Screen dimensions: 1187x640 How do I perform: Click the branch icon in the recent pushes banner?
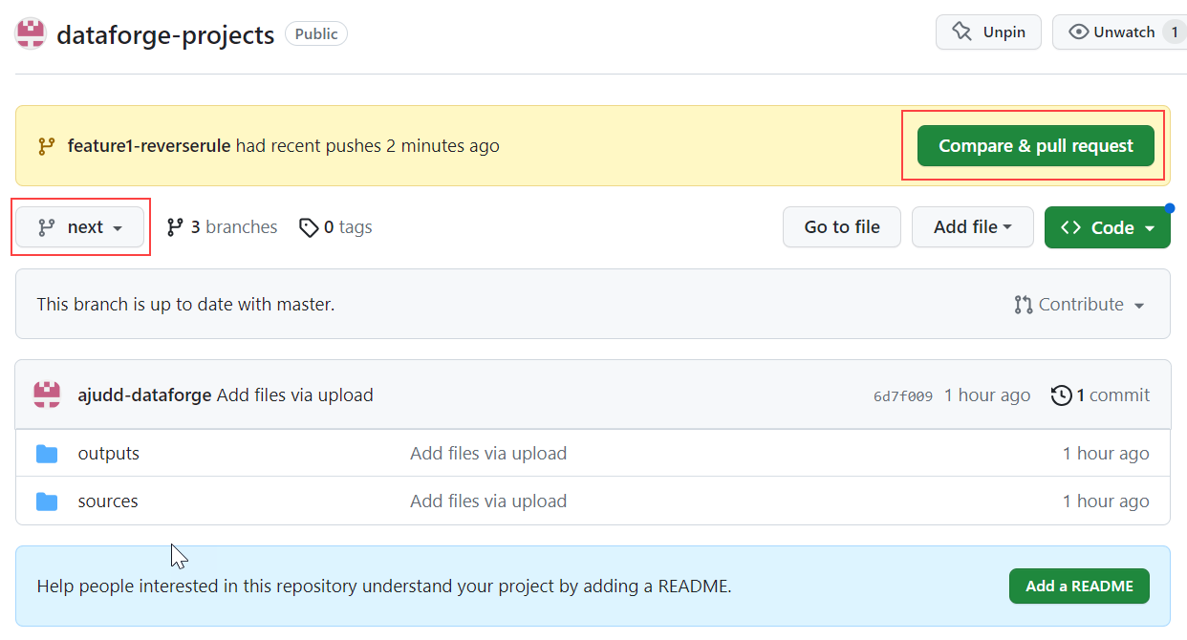click(46, 146)
